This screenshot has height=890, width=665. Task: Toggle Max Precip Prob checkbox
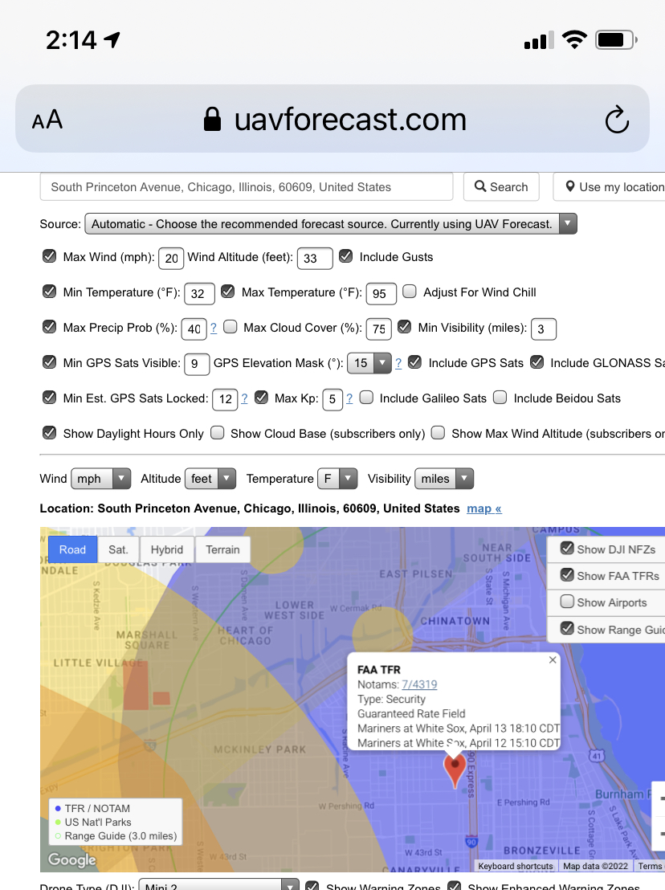point(49,326)
